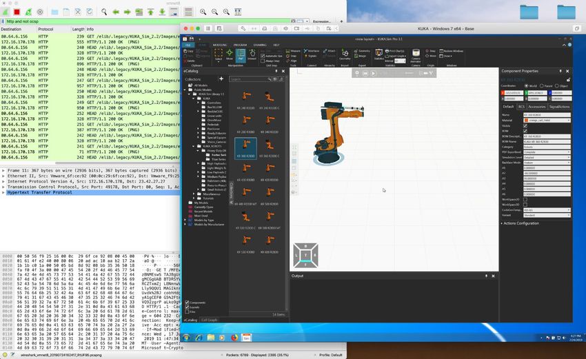Click the eCatalog search magnifier icon
The height and width of the screenshot is (359, 586).
[269, 79]
